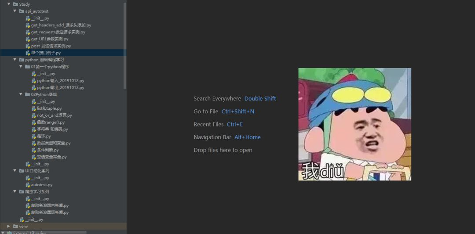Click the 01第一个python程序 folder icon
Viewport: 475px width, 234px height.
point(28,66)
